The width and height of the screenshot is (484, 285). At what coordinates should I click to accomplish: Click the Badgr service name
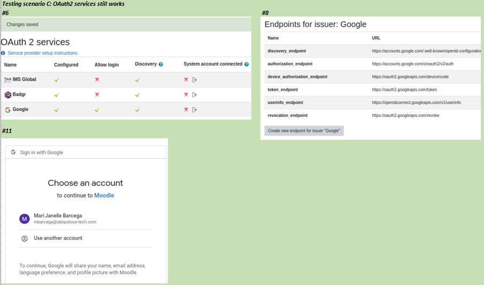19,94
